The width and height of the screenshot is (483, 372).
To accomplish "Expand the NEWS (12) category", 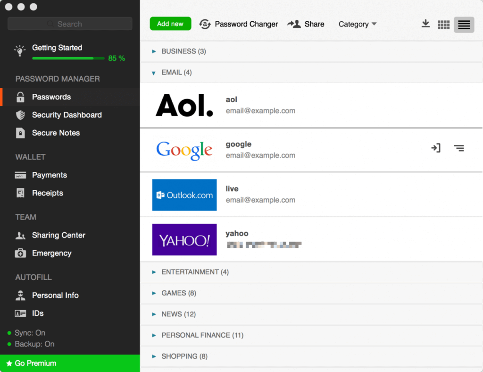I will [311, 314].
